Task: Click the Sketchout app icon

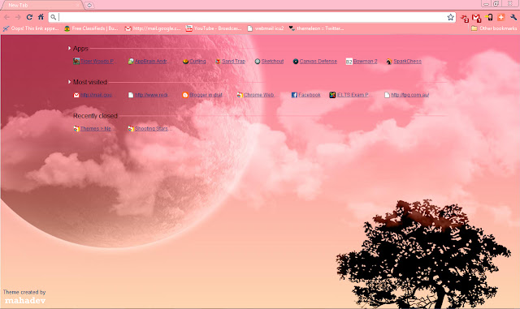Action: coord(258,62)
